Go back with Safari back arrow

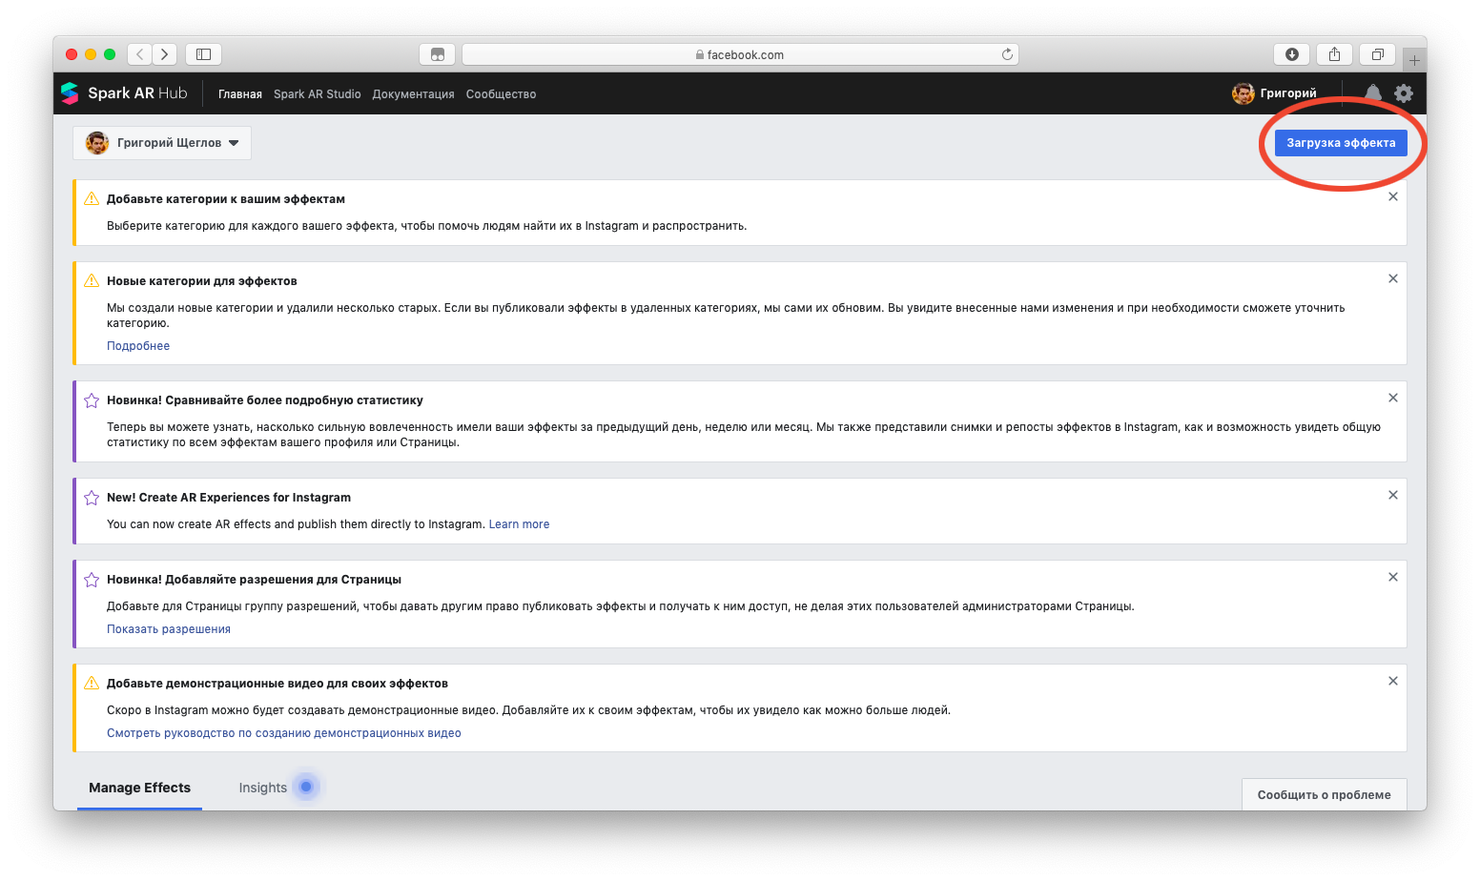click(140, 54)
